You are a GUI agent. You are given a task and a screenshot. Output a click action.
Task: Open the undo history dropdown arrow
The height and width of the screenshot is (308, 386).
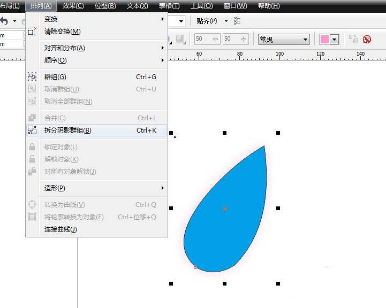15,21
